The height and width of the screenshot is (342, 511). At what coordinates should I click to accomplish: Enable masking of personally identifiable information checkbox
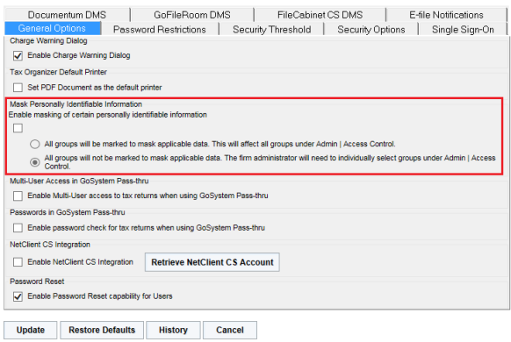[18, 128]
